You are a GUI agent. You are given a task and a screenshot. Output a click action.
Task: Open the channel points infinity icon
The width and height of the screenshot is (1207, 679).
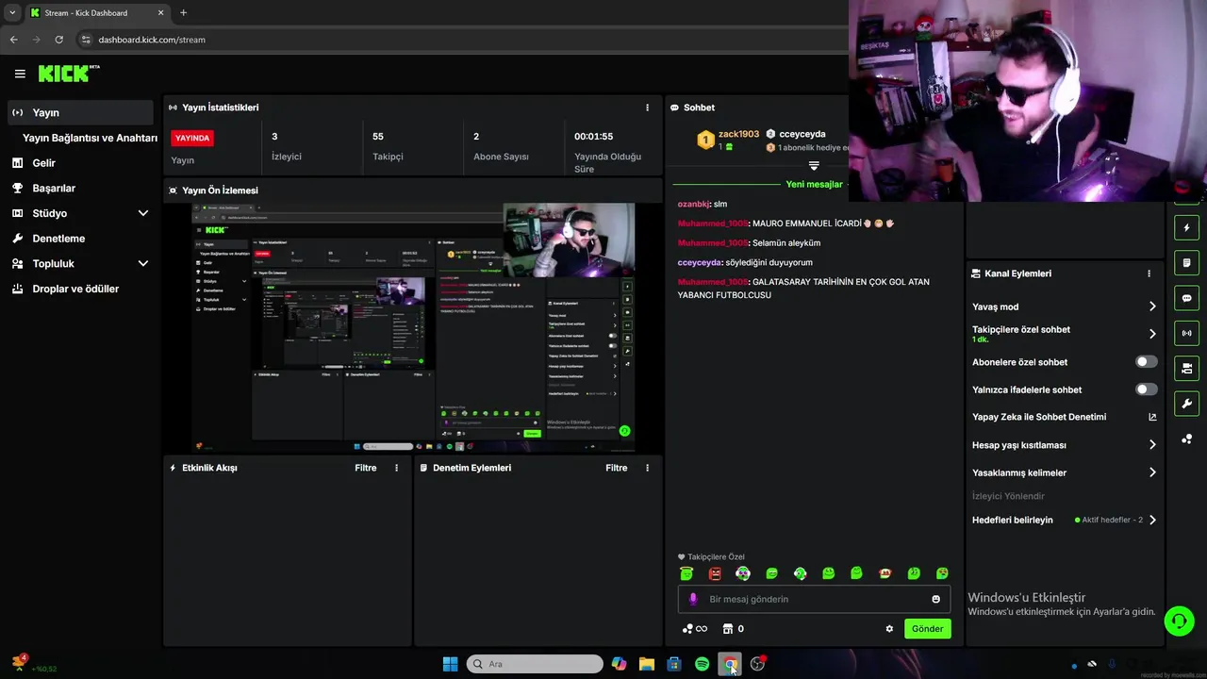click(694, 629)
